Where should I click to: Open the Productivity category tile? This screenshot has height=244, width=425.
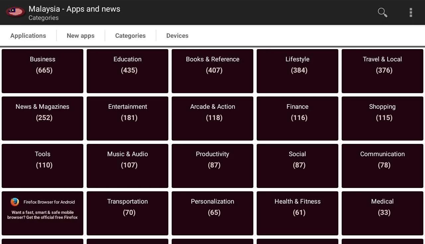point(212,166)
